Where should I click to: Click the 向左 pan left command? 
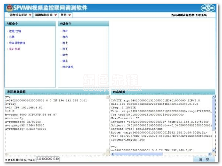click(65, 31)
